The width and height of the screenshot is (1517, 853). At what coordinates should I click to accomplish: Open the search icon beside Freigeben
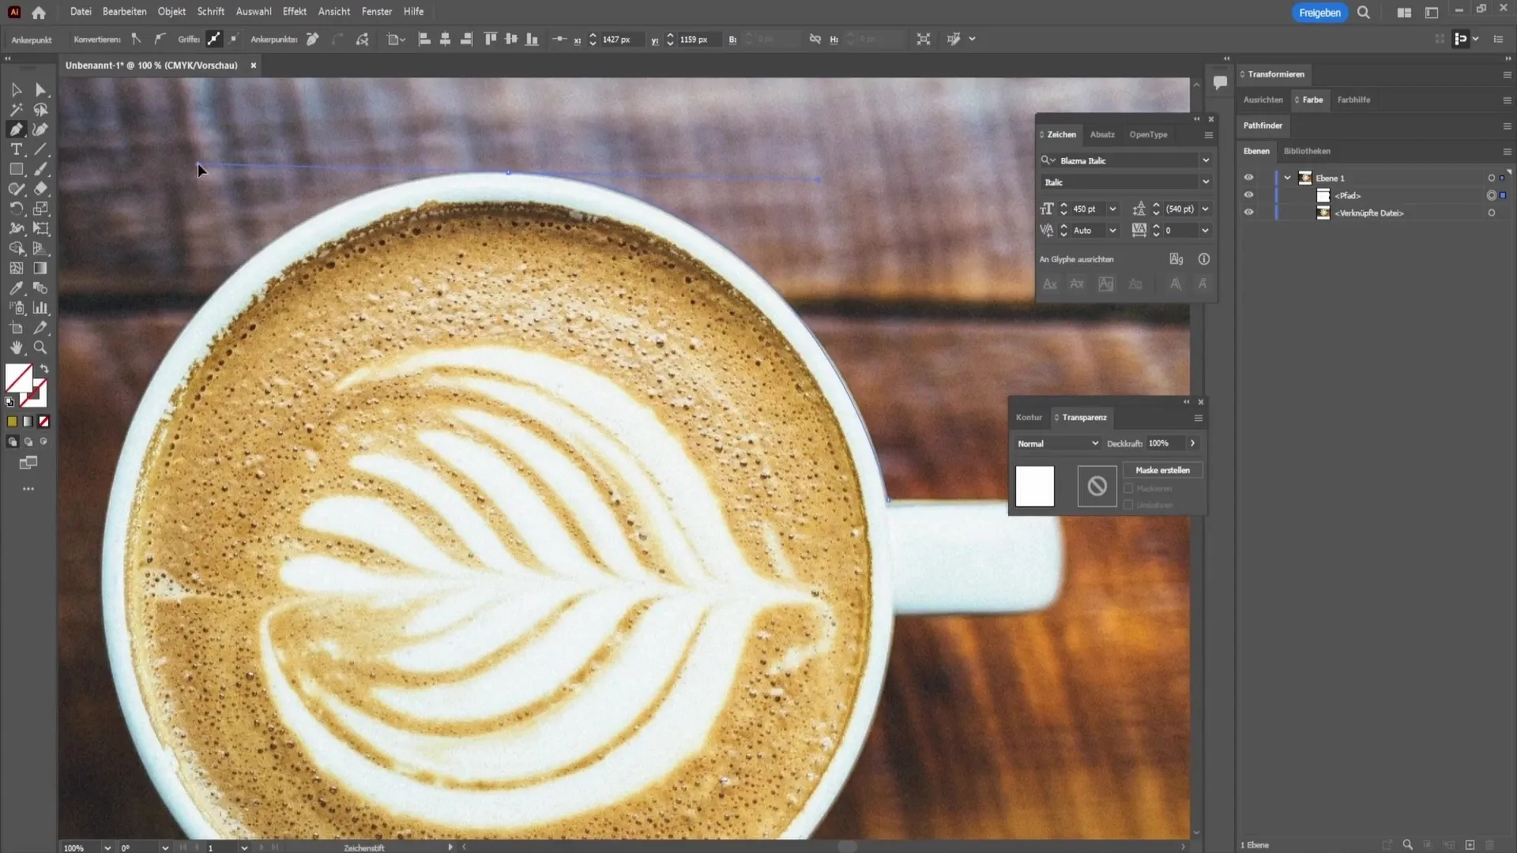coord(1364,13)
